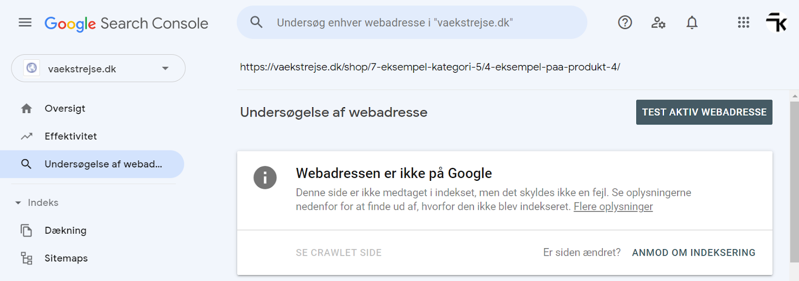799x281 pixels.
Task: Click ANMOD OM INDEKSERING
Action: click(694, 253)
